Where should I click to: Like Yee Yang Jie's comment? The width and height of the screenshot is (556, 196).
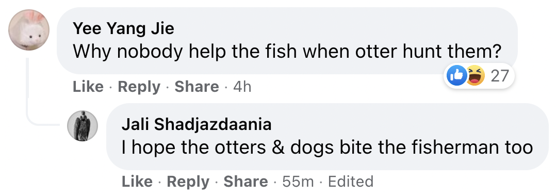[88, 87]
